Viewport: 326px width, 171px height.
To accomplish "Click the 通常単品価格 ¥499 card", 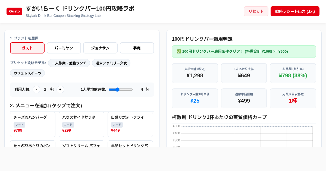I will click(x=244, y=98).
